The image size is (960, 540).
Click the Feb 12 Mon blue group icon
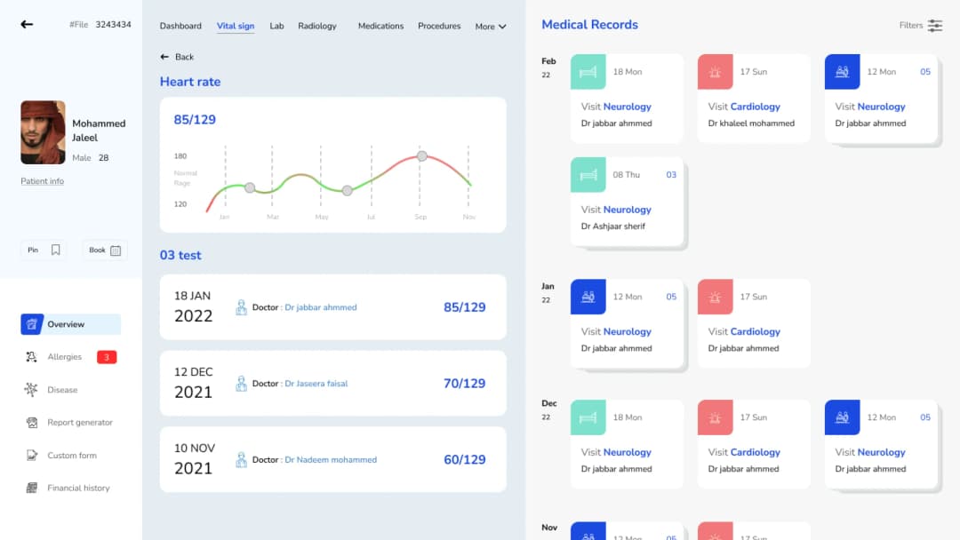pos(842,72)
